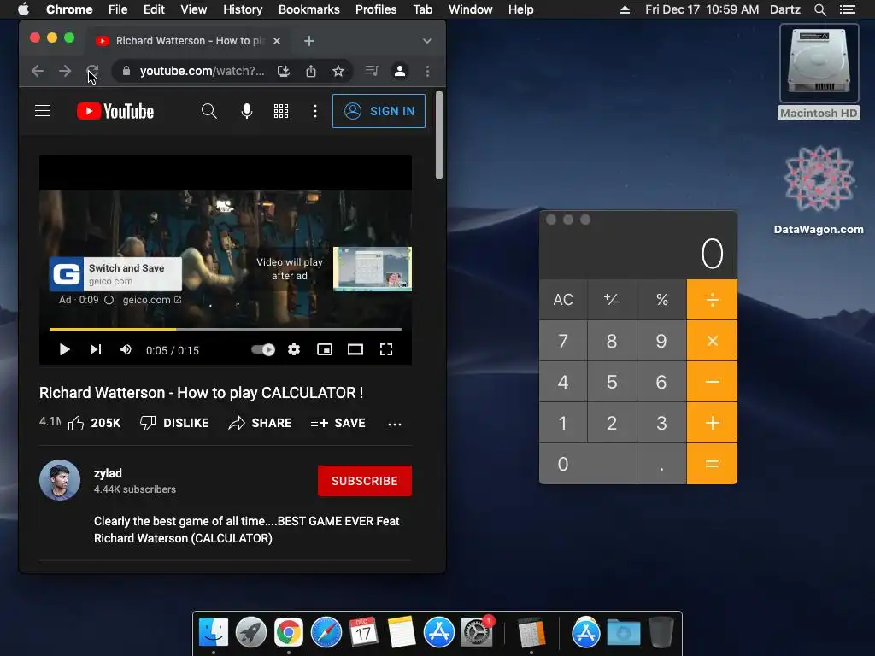Open Chrome three-dot menu

pyautogui.click(x=427, y=71)
